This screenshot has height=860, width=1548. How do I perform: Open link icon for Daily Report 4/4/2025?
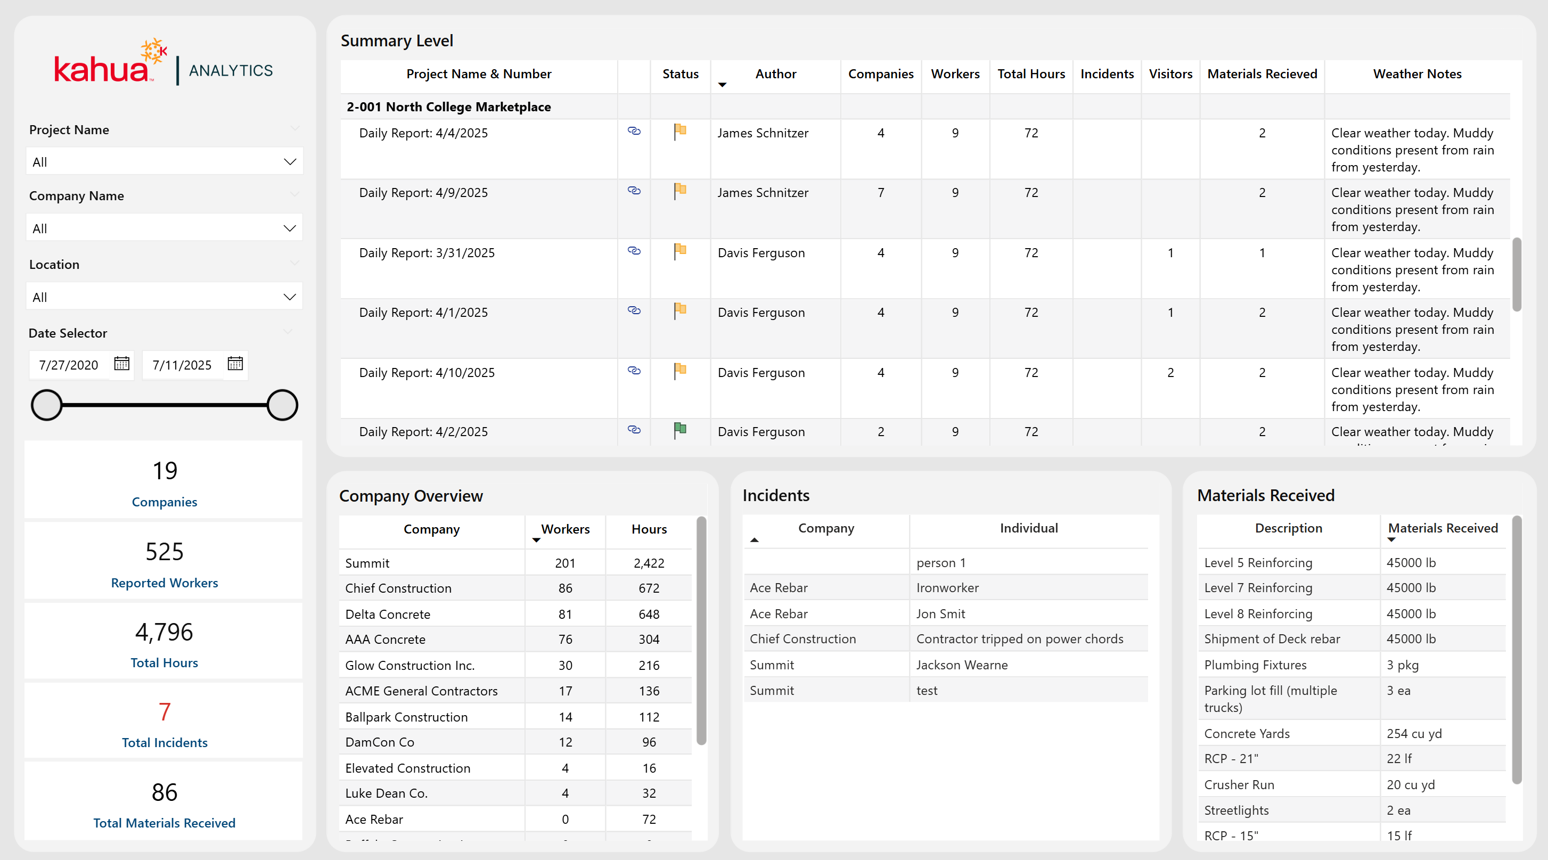pos(634,131)
